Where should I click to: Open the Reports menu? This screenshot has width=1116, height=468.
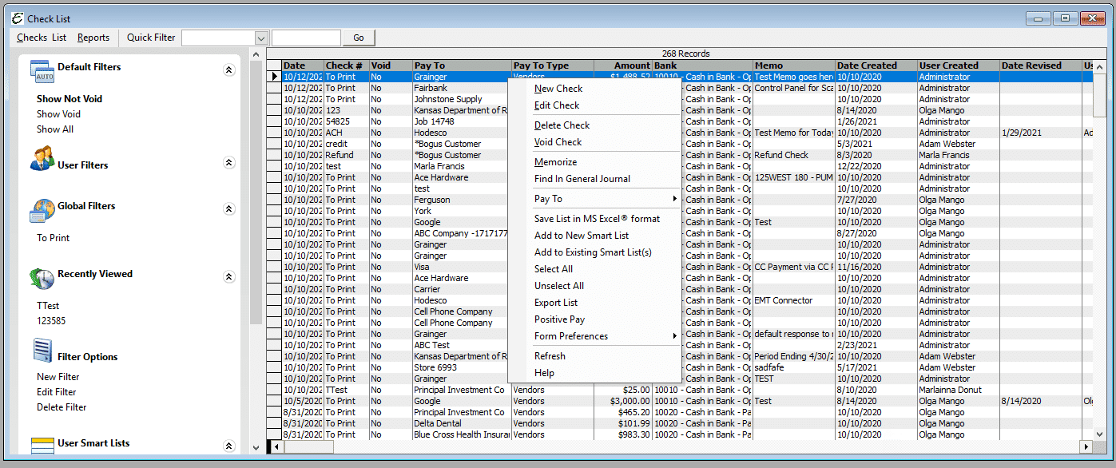[93, 38]
